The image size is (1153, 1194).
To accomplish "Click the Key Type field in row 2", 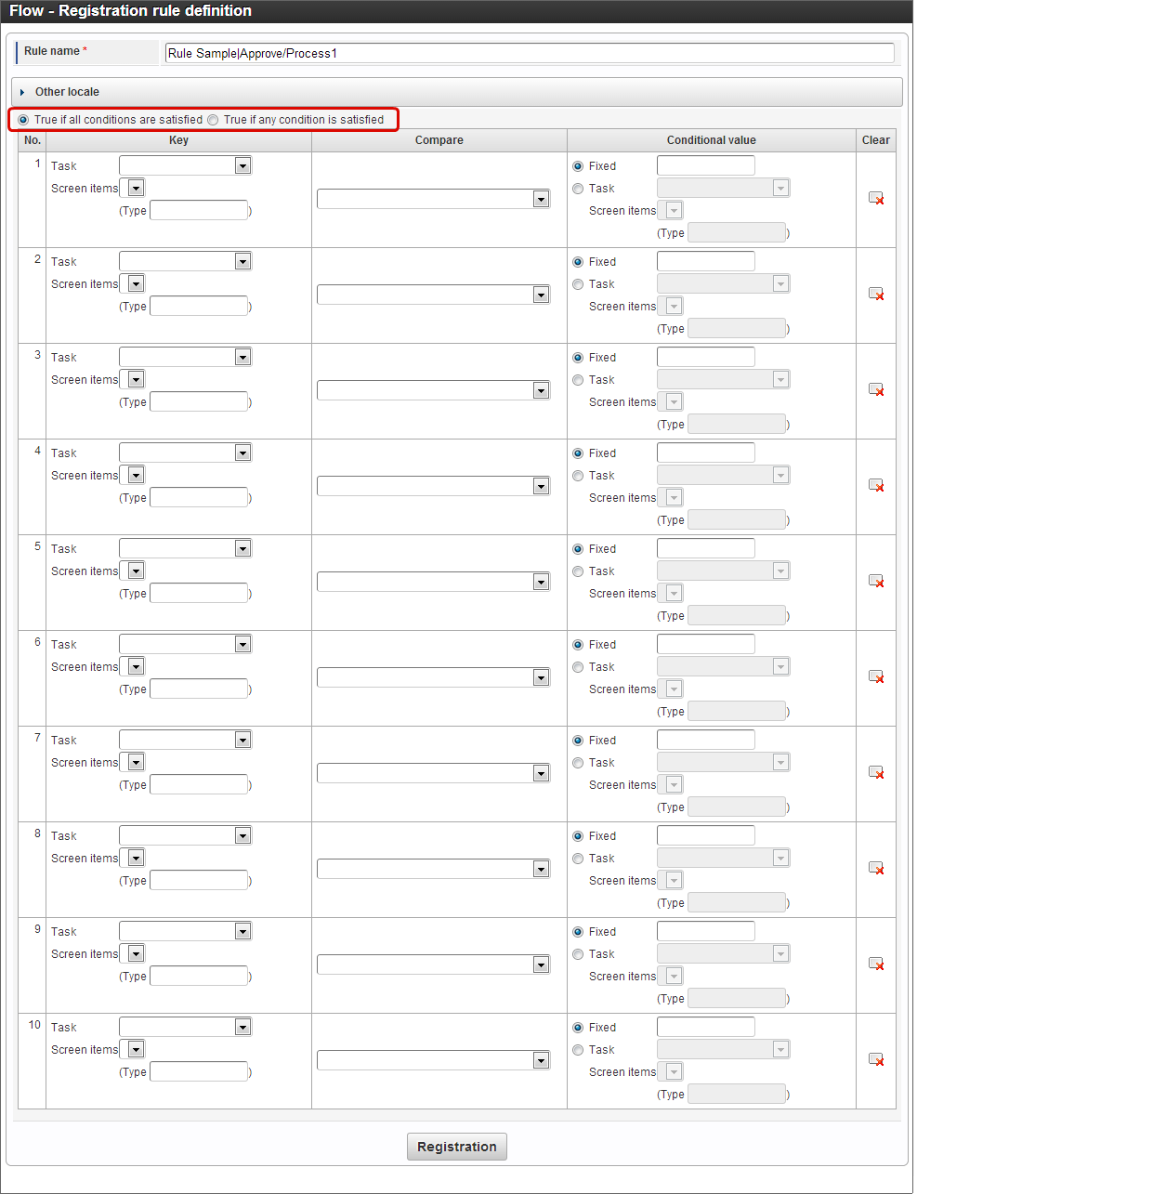I will (x=199, y=306).
